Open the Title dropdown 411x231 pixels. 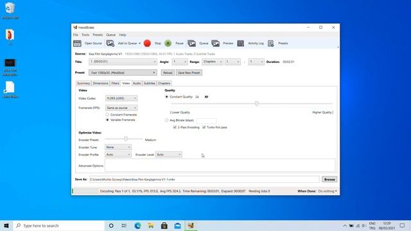coord(123,62)
